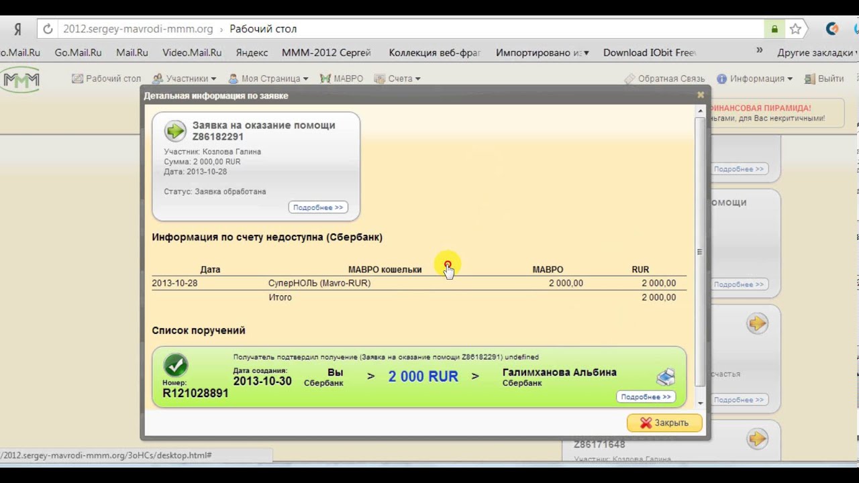Open the MMM logo home link
Screen dimensions: 859x483
pyautogui.click(x=21, y=79)
